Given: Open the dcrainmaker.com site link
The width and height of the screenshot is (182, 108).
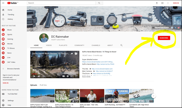Looking at the screenshot, I should 102,69.
